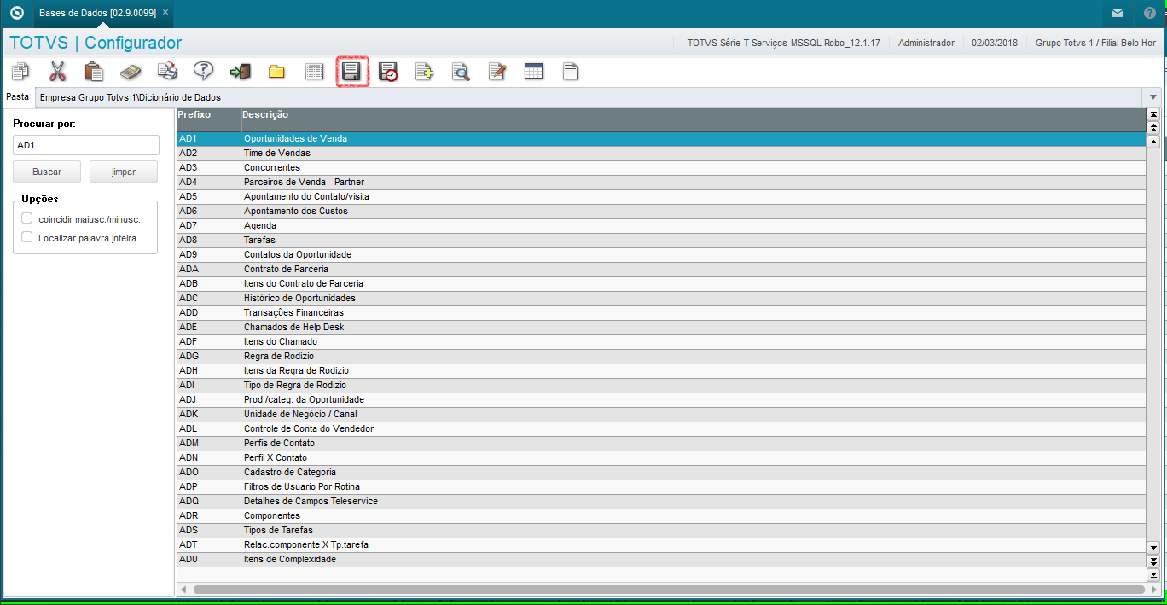Click the Descrição column header
The image size is (1167, 605).
click(693, 119)
